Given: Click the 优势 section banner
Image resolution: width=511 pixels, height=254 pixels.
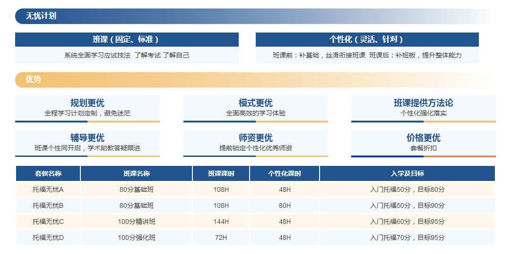Looking at the screenshot, I should pos(34,80).
